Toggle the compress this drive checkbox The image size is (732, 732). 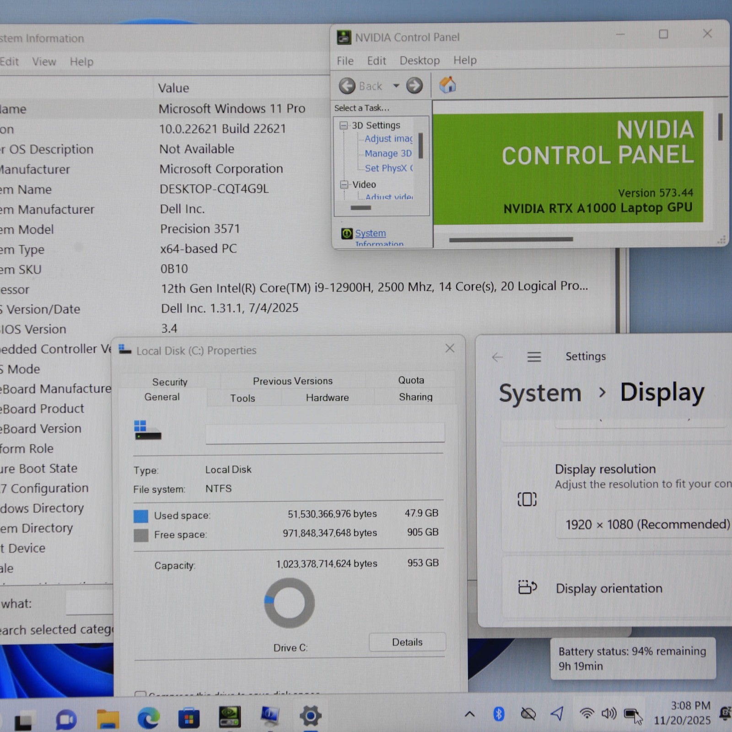pyautogui.click(x=140, y=694)
